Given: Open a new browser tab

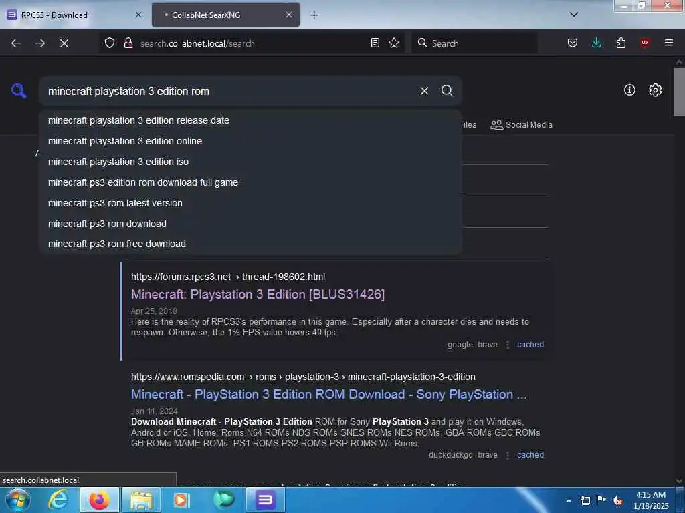Looking at the screenshot, I should click(x=314, y=15).
